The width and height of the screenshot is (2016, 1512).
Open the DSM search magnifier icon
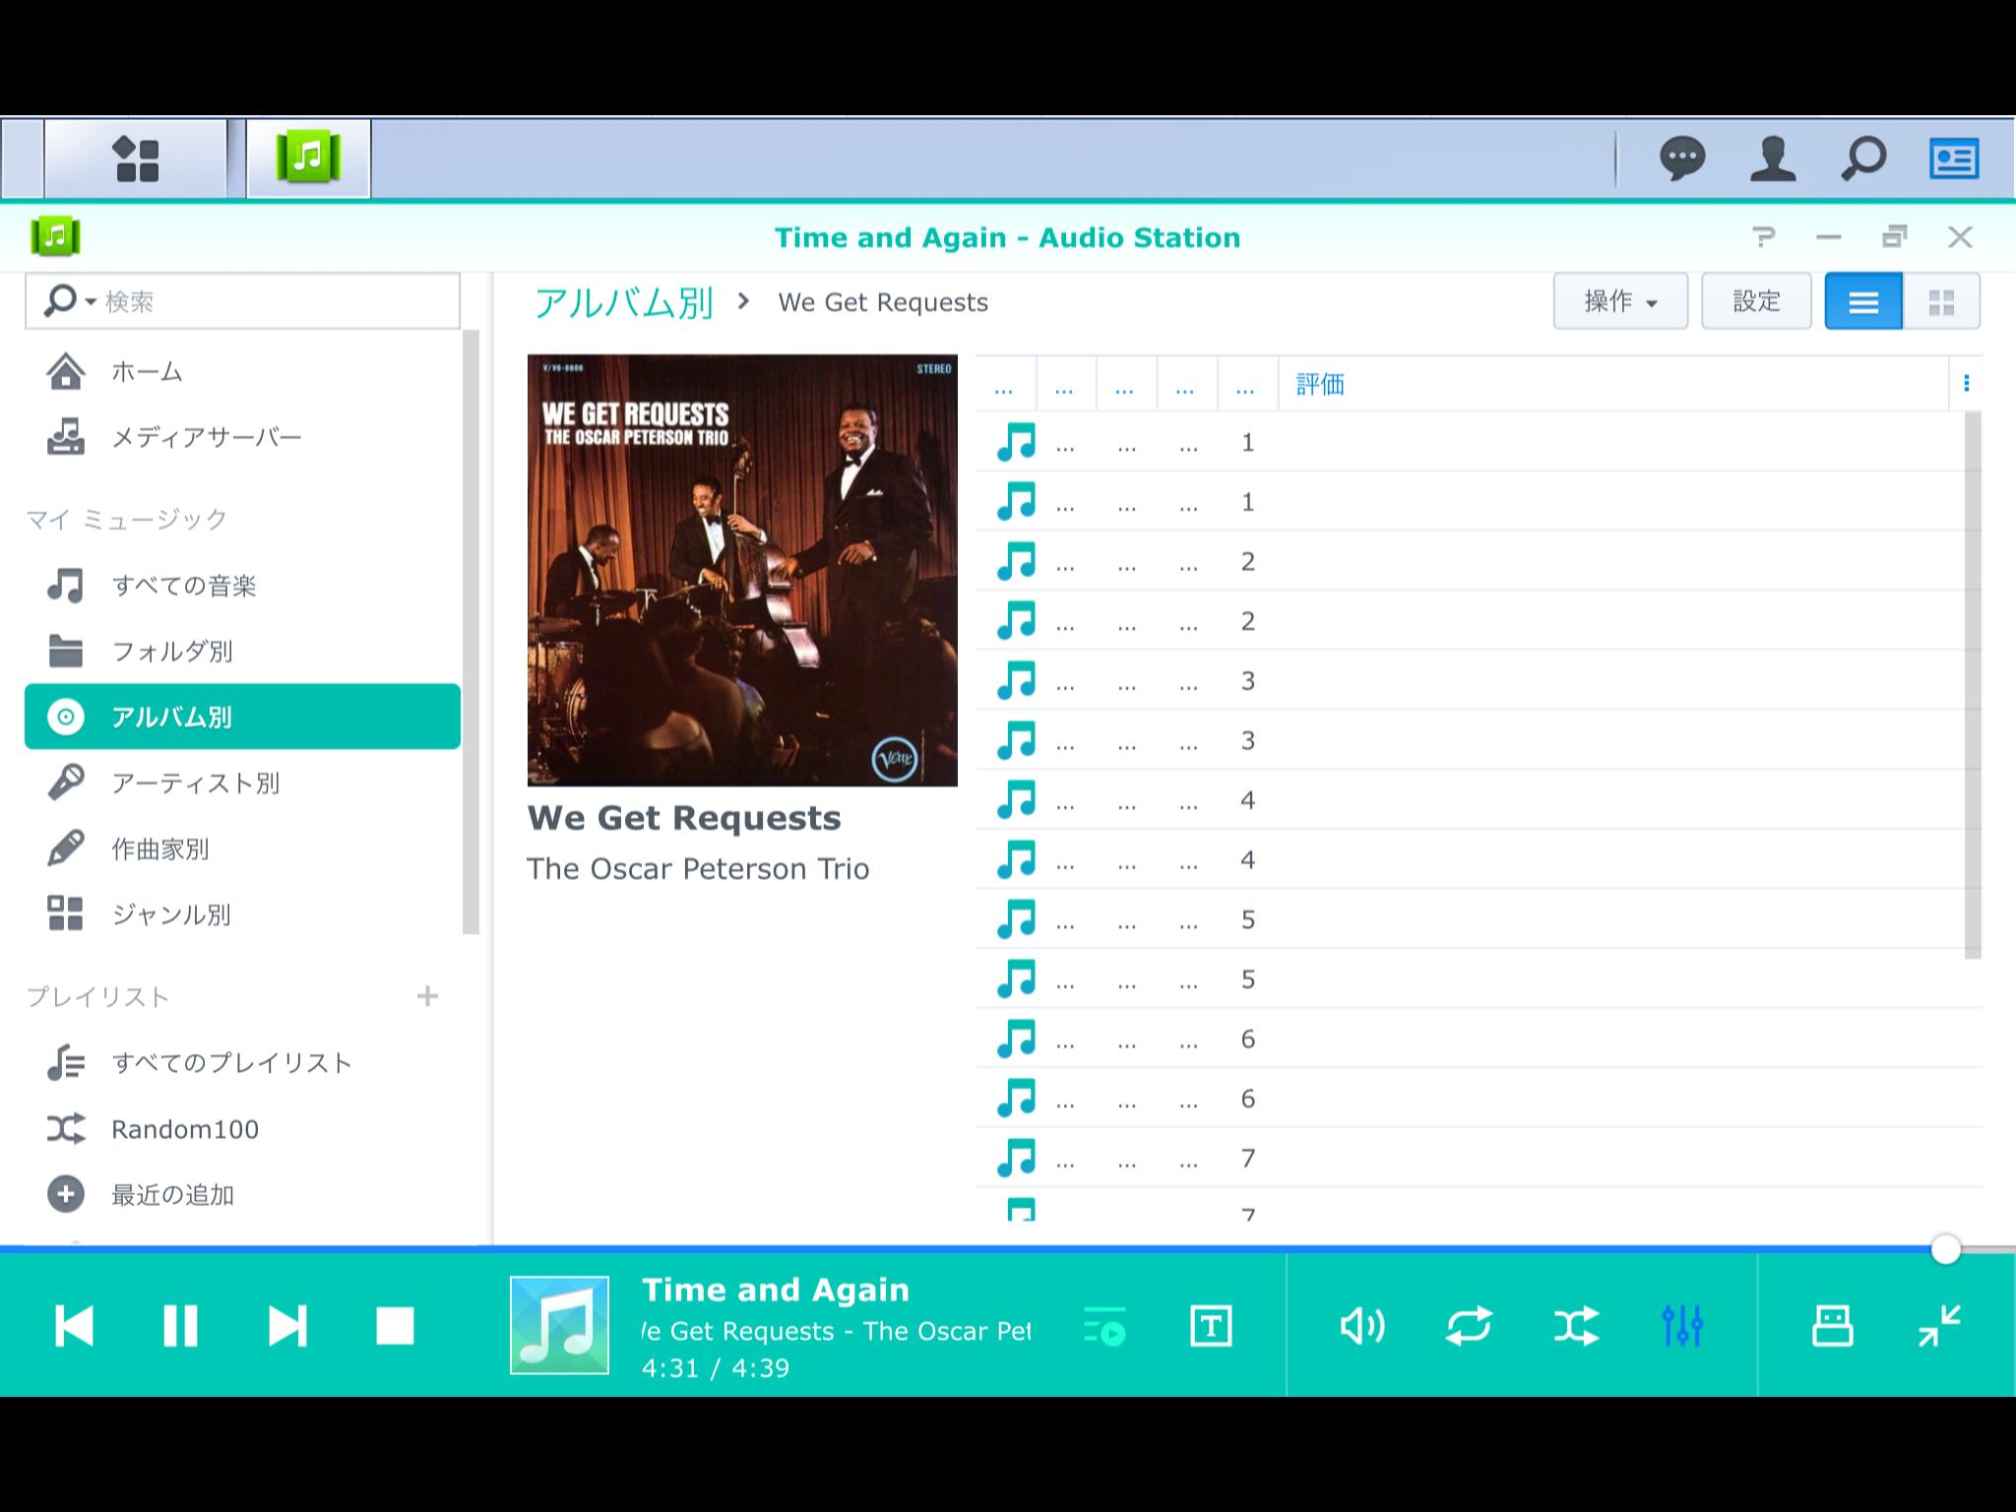tap(1863, 159)
